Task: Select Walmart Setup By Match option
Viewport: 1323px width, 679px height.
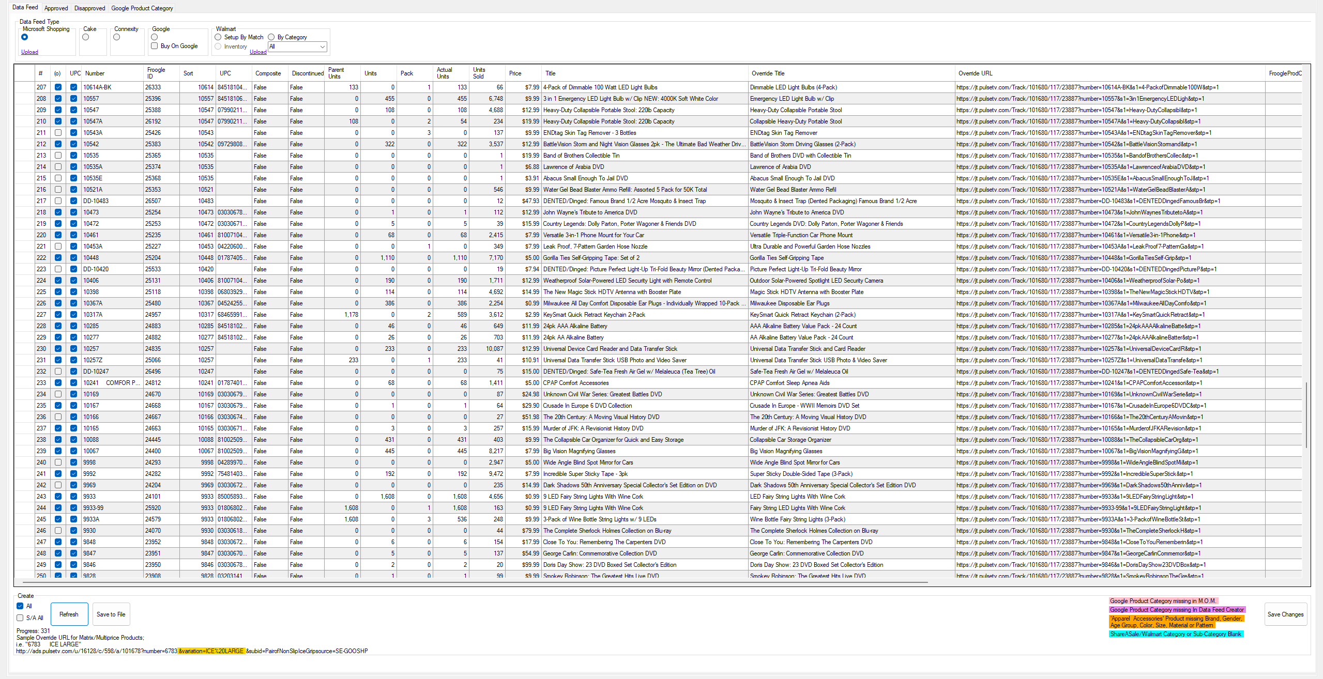Action: point(239,37)
